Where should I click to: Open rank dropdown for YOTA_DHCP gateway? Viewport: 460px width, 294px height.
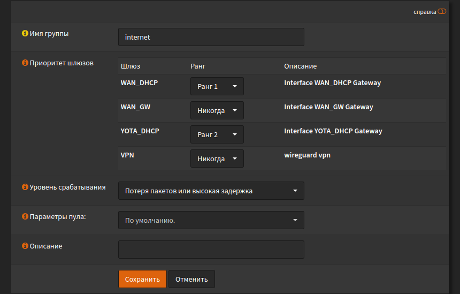pyautogui.click(x=217, y=134)
